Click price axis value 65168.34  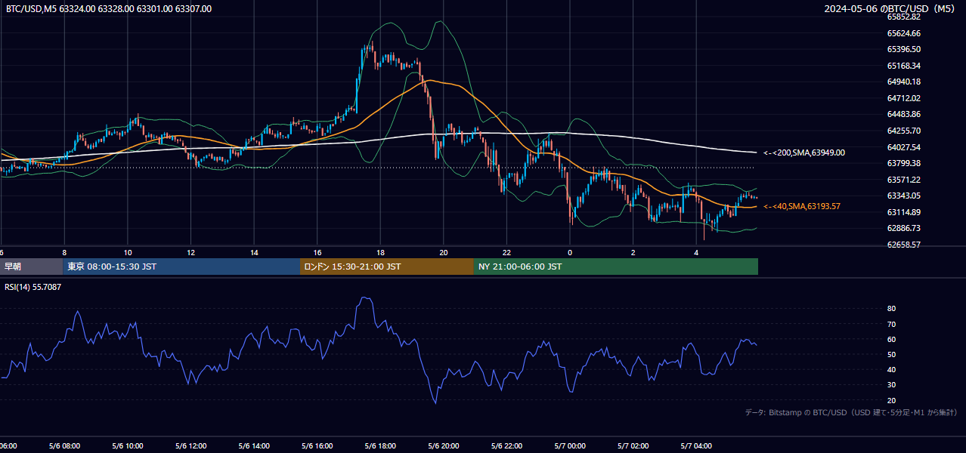[x=903, y=66]
